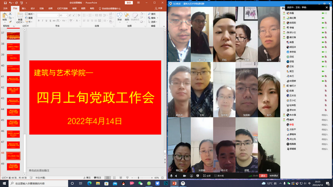Click the Cut scissors icon
The width and height of the screenshot is (333, 187).
tap(10, 14)
